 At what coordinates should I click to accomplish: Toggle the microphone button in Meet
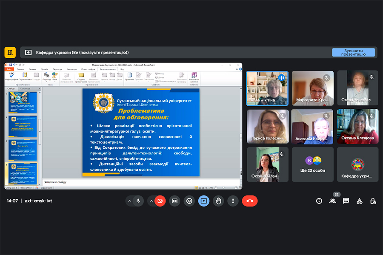coord(138,201)
